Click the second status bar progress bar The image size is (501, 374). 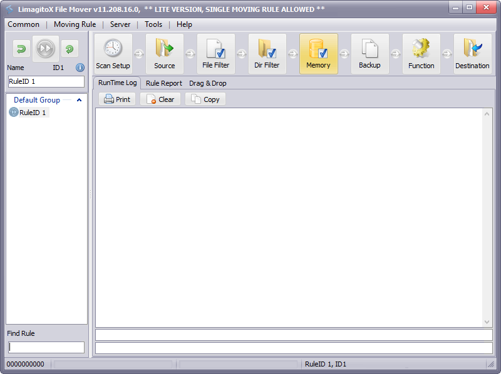(x=239, y=364)
